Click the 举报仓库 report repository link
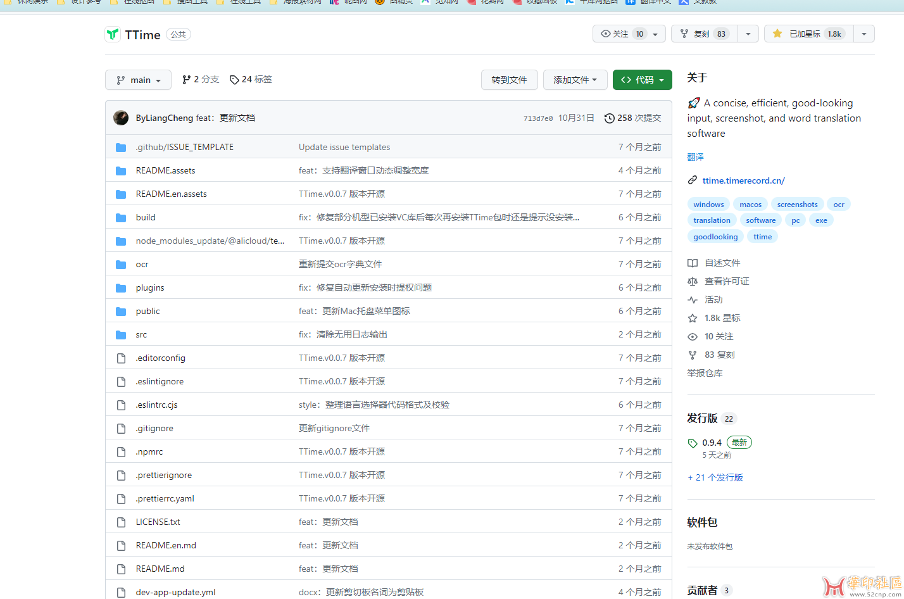904x599 pixels. tap(705, 373)
